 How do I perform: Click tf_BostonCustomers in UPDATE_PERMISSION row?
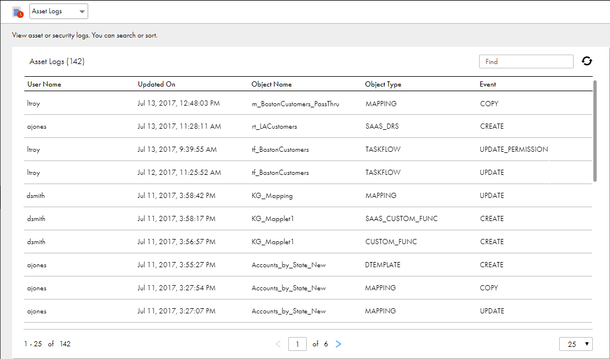[280, 149]
